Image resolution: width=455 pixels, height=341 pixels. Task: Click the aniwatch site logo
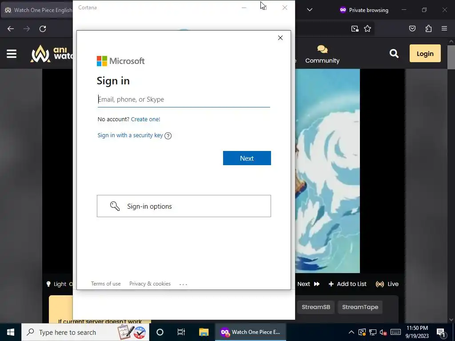[52, 54]
